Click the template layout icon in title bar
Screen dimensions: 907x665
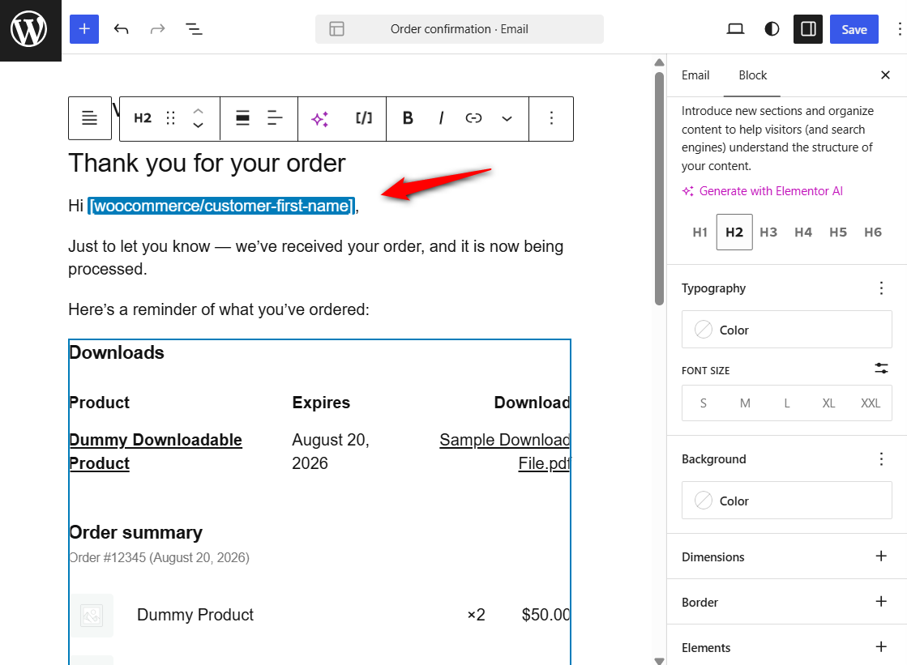(x=336, y=29)
